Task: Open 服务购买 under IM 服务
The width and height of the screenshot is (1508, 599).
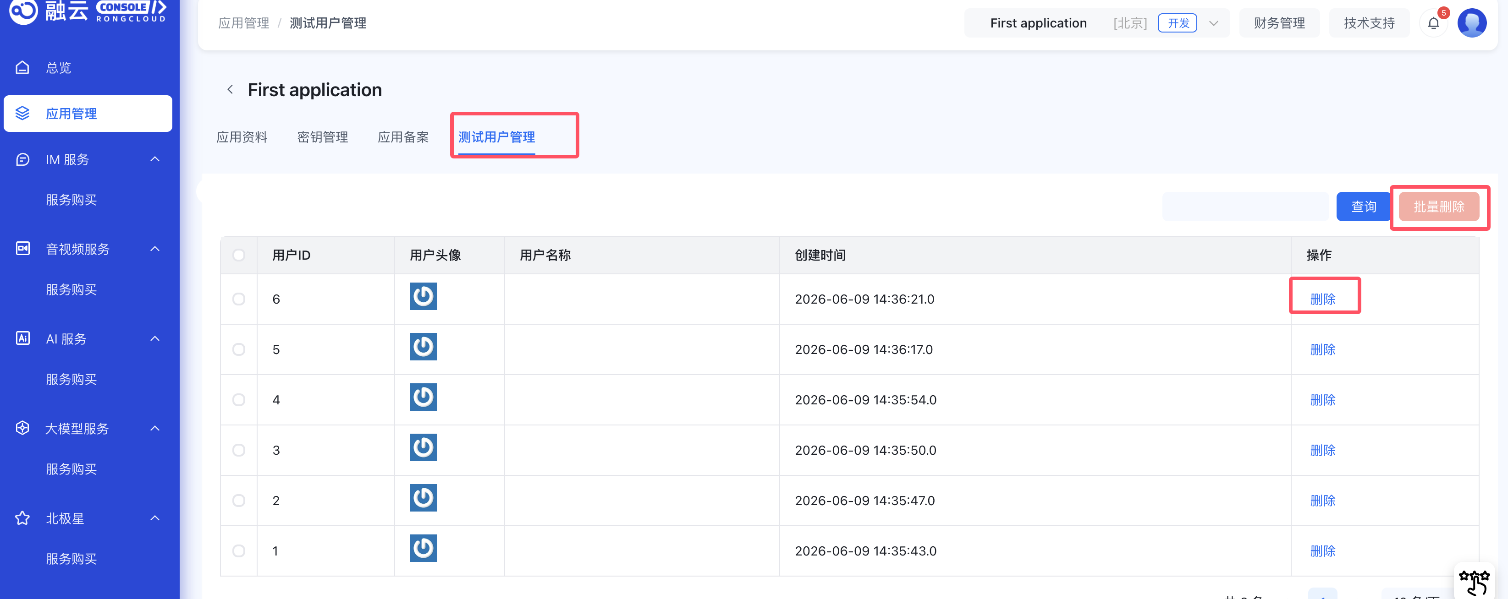Action: [x=72, y=200]
